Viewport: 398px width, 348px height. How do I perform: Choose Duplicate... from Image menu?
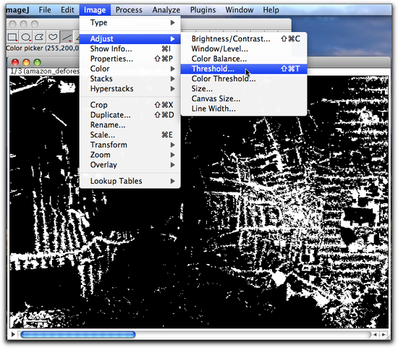pyautogui.click(x=130, y=115)
